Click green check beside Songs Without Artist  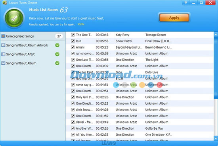[57, 54]
